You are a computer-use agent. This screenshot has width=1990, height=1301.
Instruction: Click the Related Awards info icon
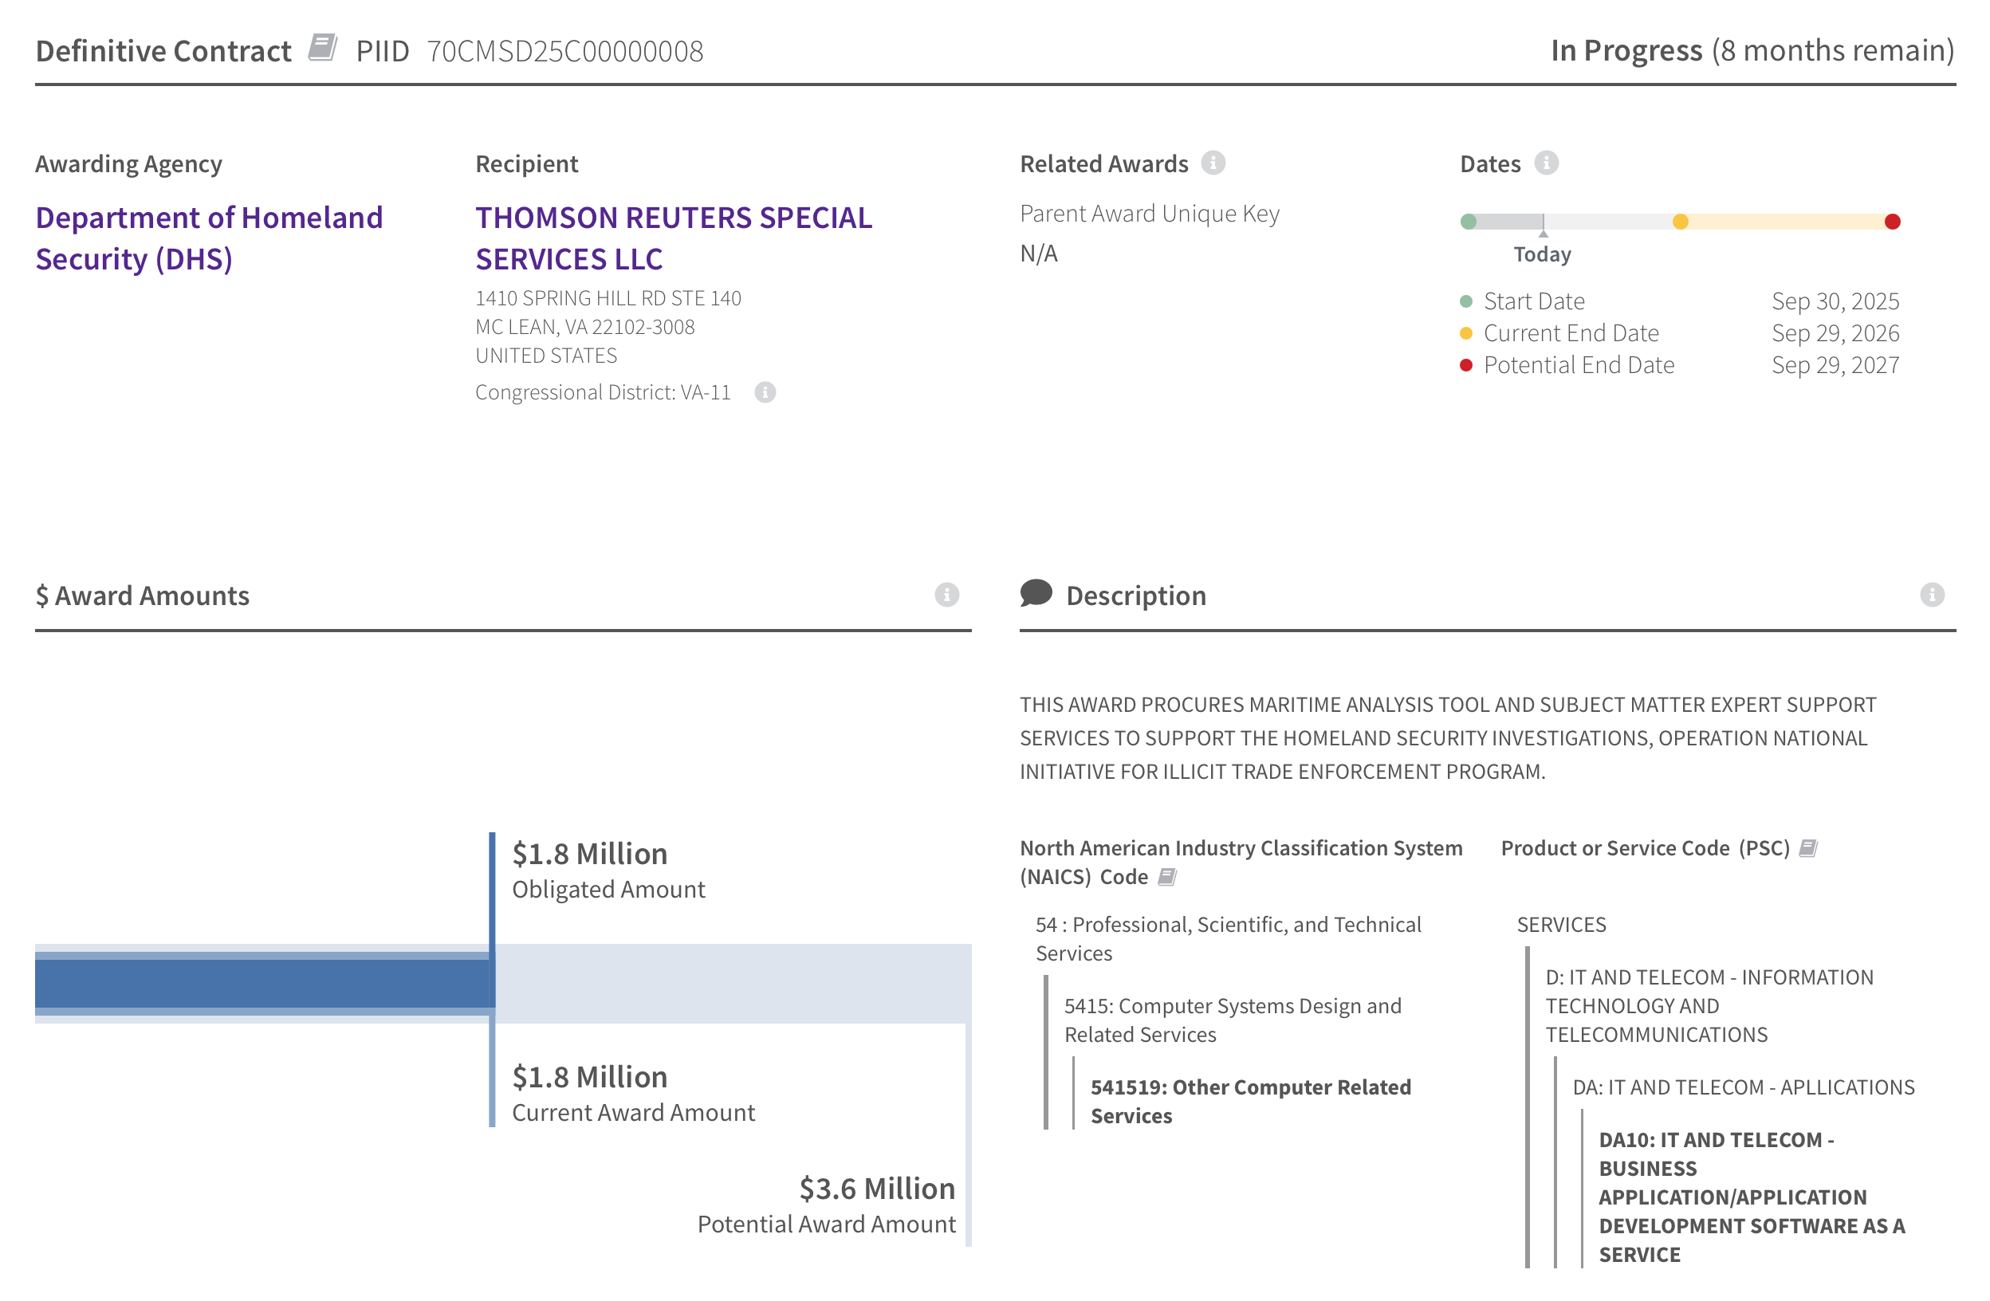point(1213,162)
